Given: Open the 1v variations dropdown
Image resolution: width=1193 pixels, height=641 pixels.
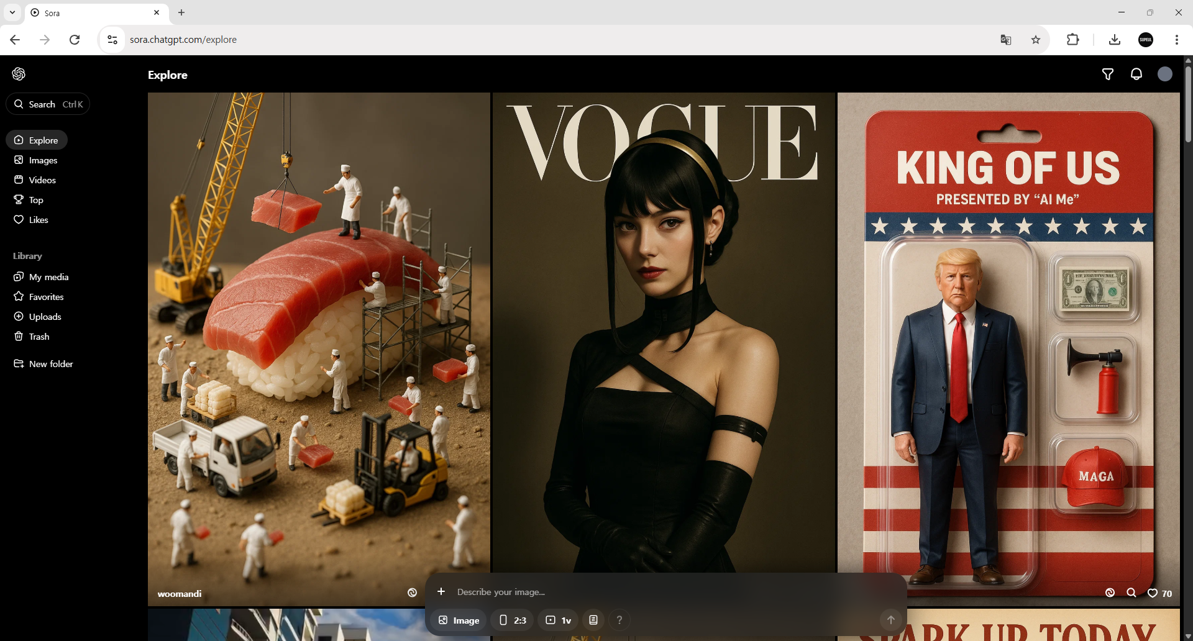Looking at the screenshot, I should pos(558,620).
